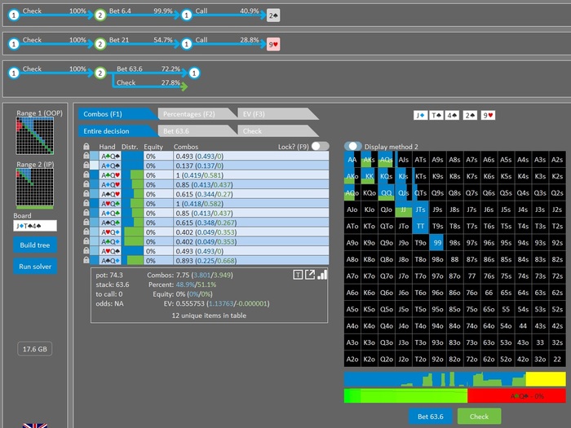Toggle the lock on the A♥Q♠ row

[86, 250]
